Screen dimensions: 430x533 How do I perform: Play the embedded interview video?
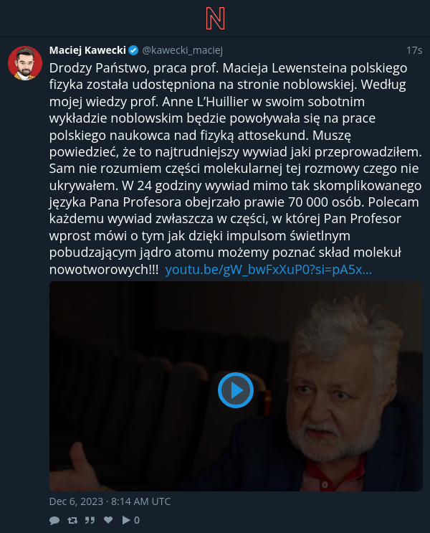point(236,390)
